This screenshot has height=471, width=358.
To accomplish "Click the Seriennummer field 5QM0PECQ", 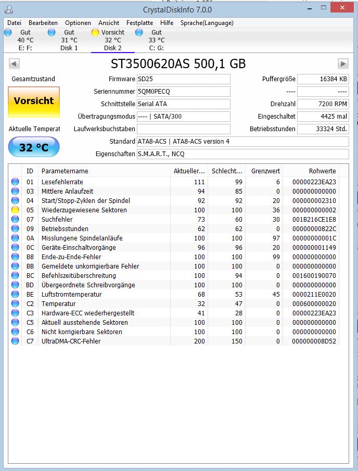I will 184,92.
